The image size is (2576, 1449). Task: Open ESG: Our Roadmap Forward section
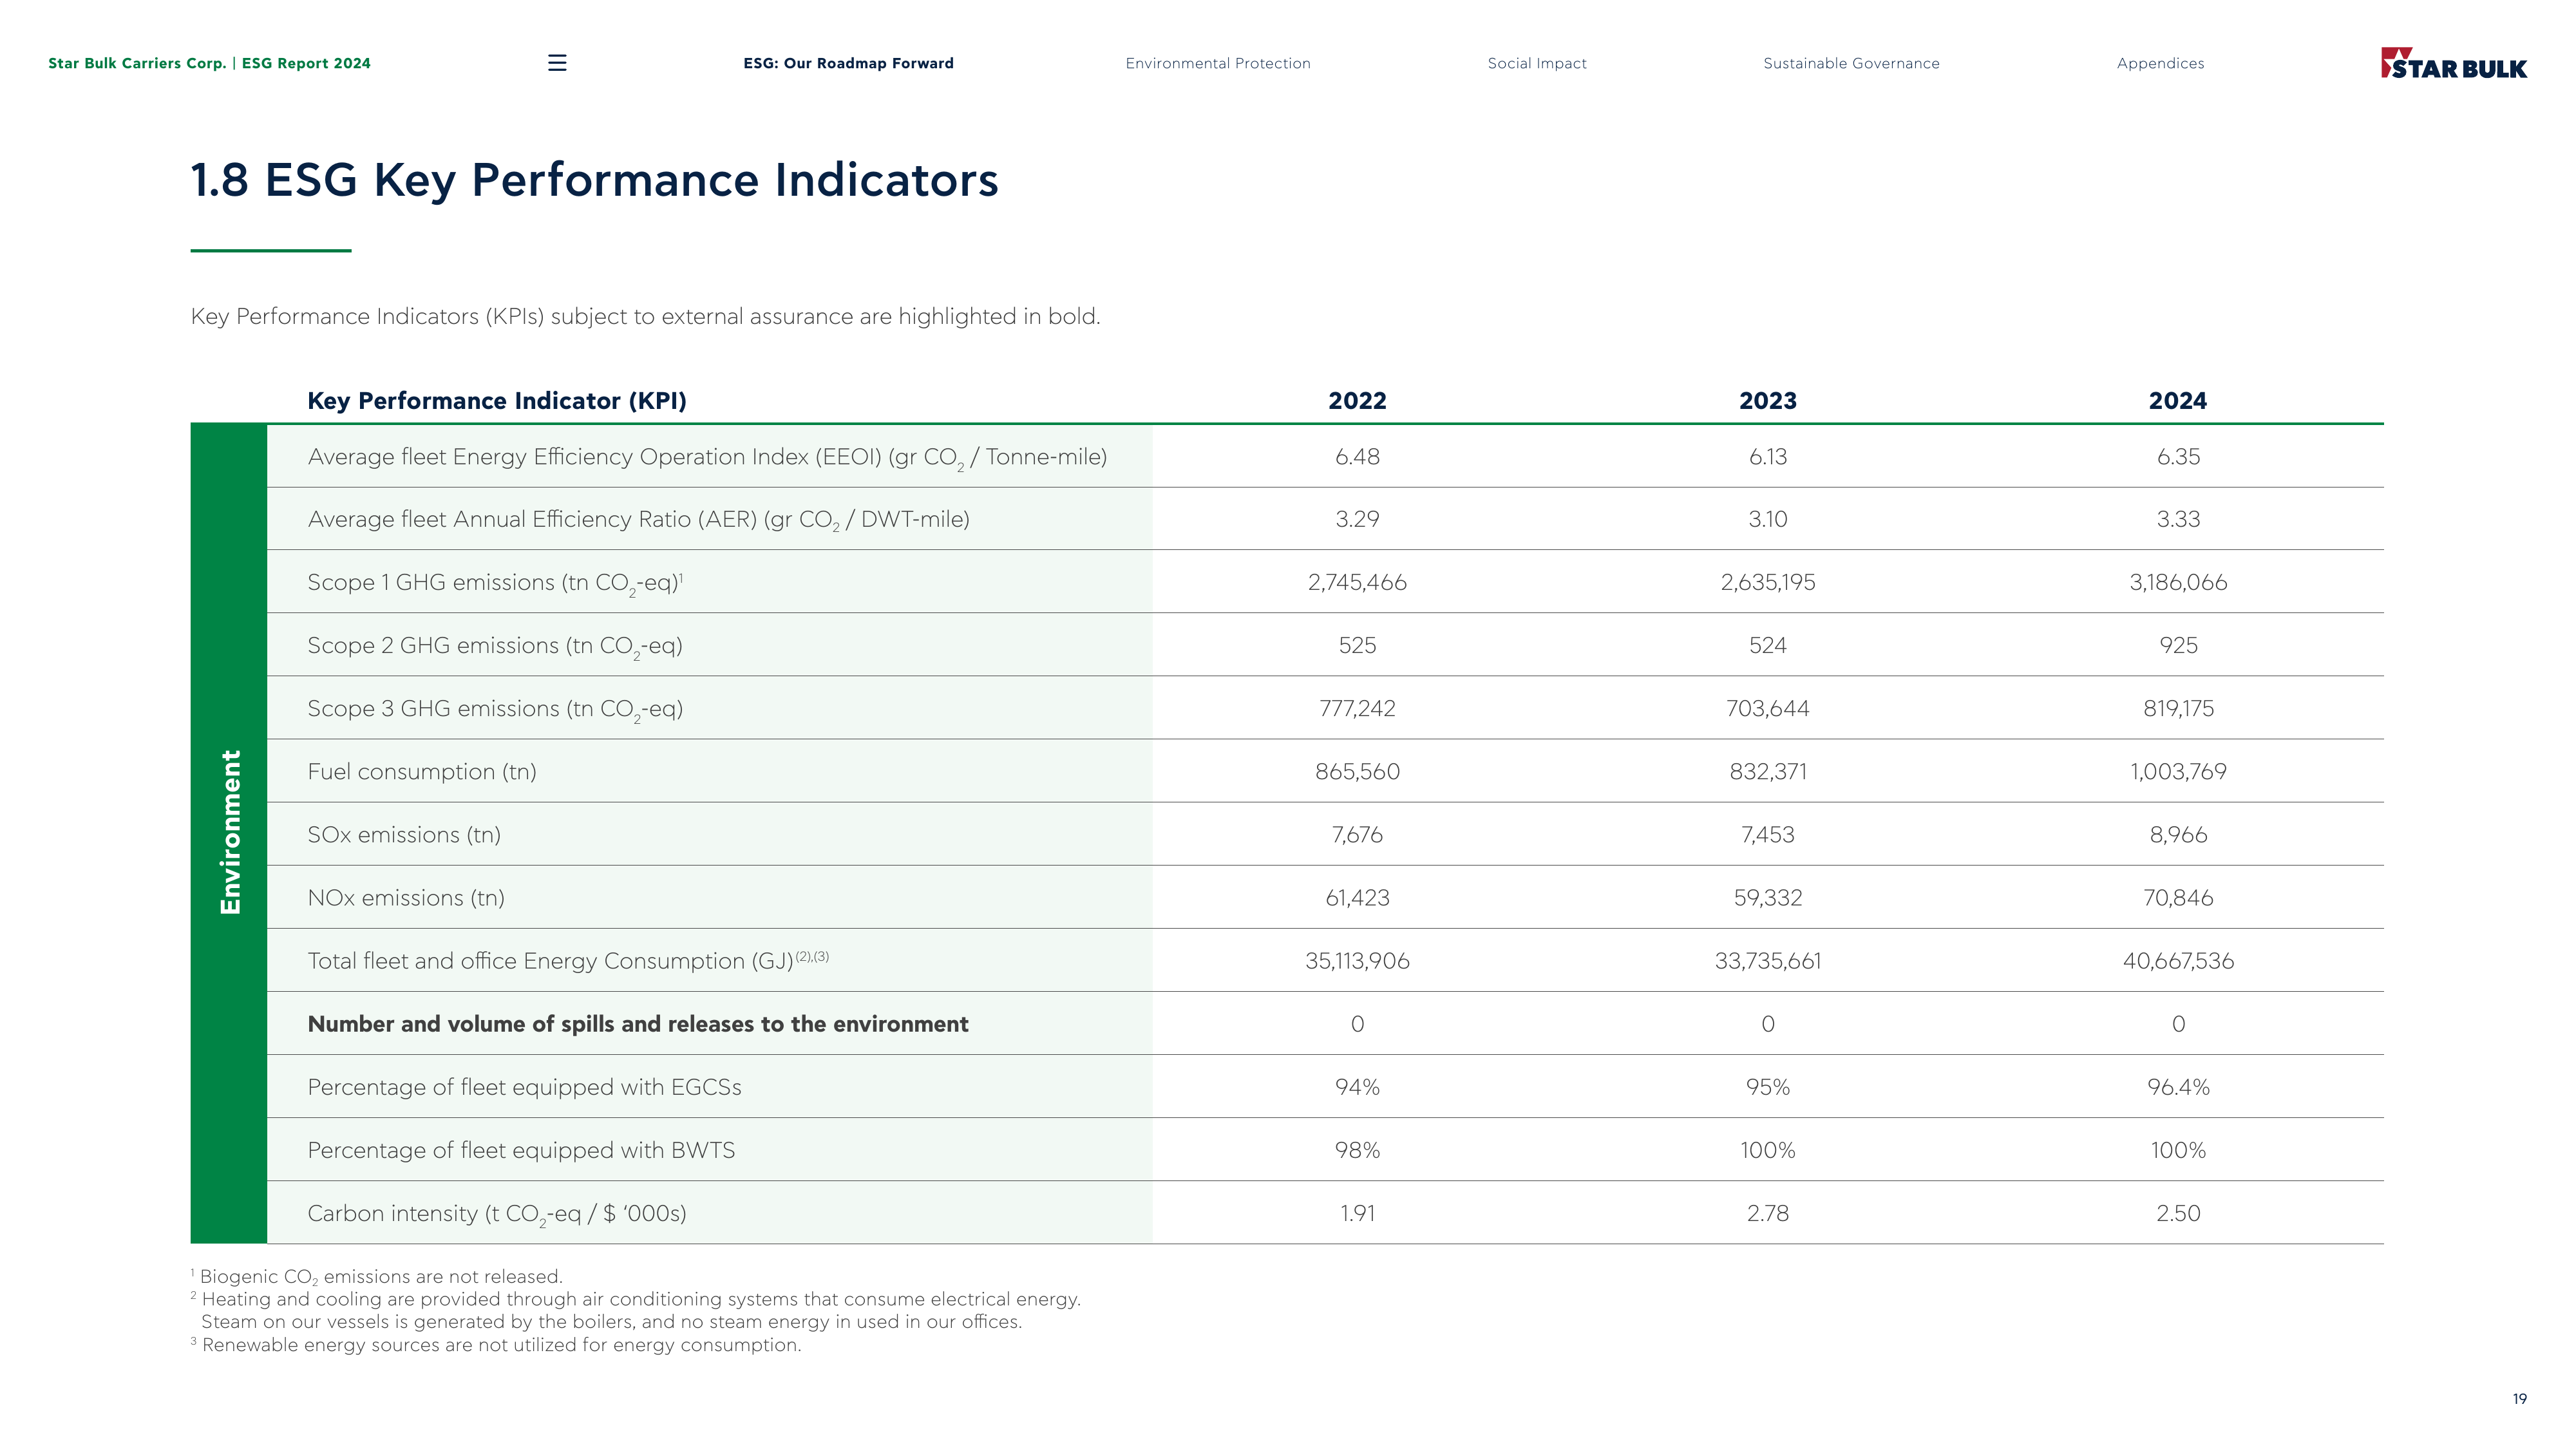[848, 63]
